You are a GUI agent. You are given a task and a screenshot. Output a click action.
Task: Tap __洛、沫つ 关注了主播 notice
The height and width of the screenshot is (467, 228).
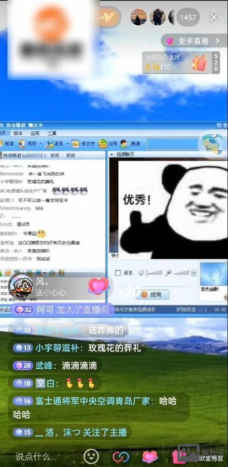tap(70, 432)
